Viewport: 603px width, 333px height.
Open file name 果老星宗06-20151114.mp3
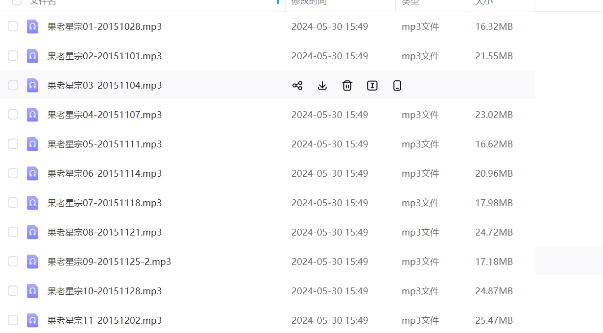click(x=104, y=173)
